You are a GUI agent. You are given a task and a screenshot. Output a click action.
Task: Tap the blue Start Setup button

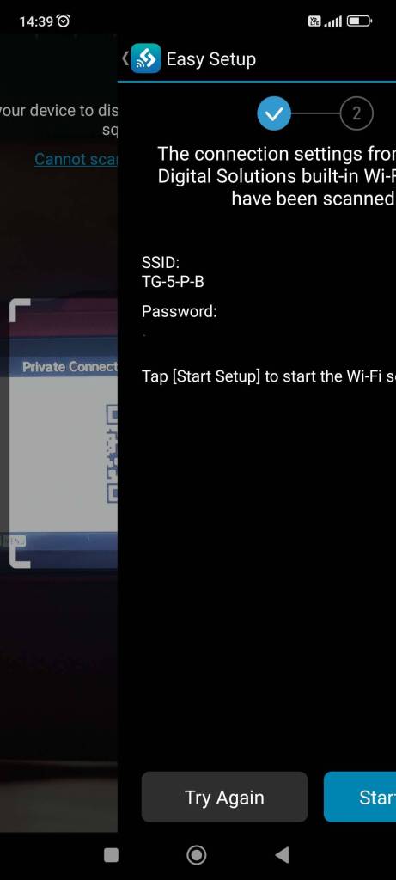(x=360, y=797)
